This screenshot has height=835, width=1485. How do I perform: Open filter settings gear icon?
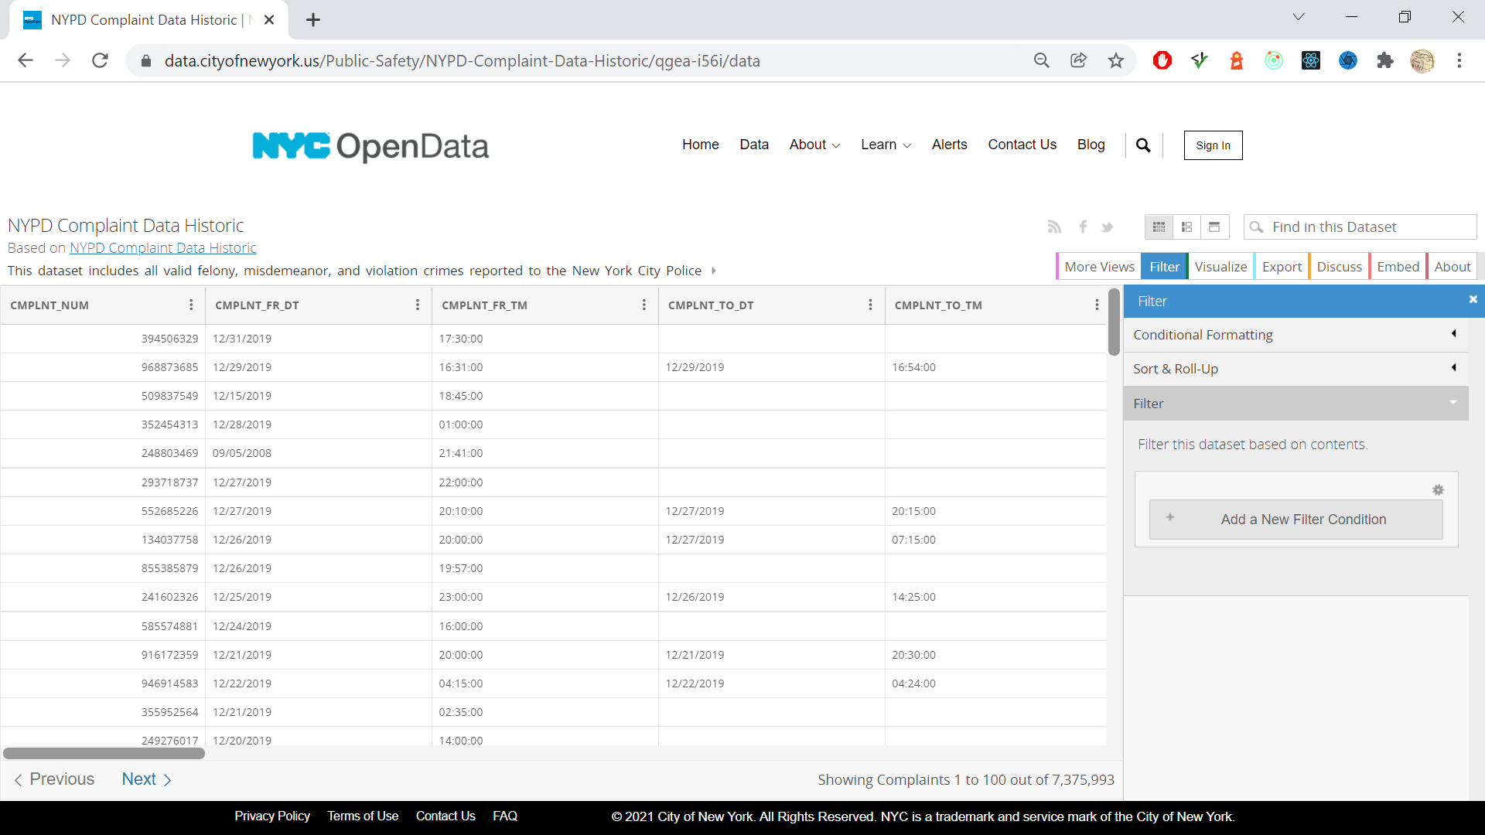[x=1438, y=489]
